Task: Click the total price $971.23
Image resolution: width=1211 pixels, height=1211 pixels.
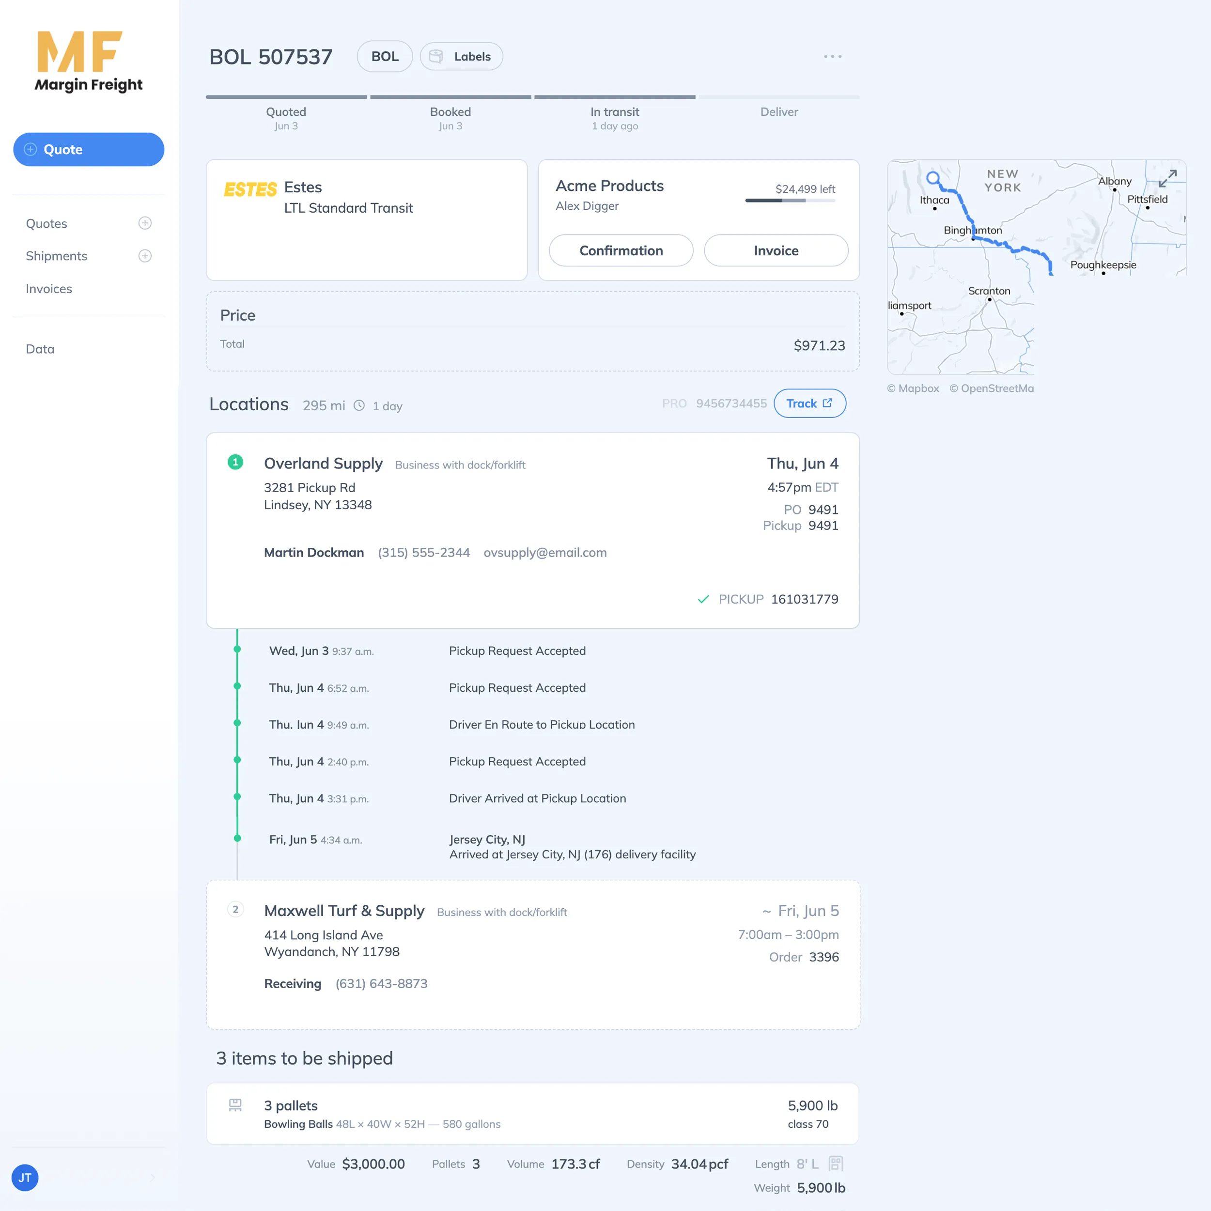Action: [819, 346]
